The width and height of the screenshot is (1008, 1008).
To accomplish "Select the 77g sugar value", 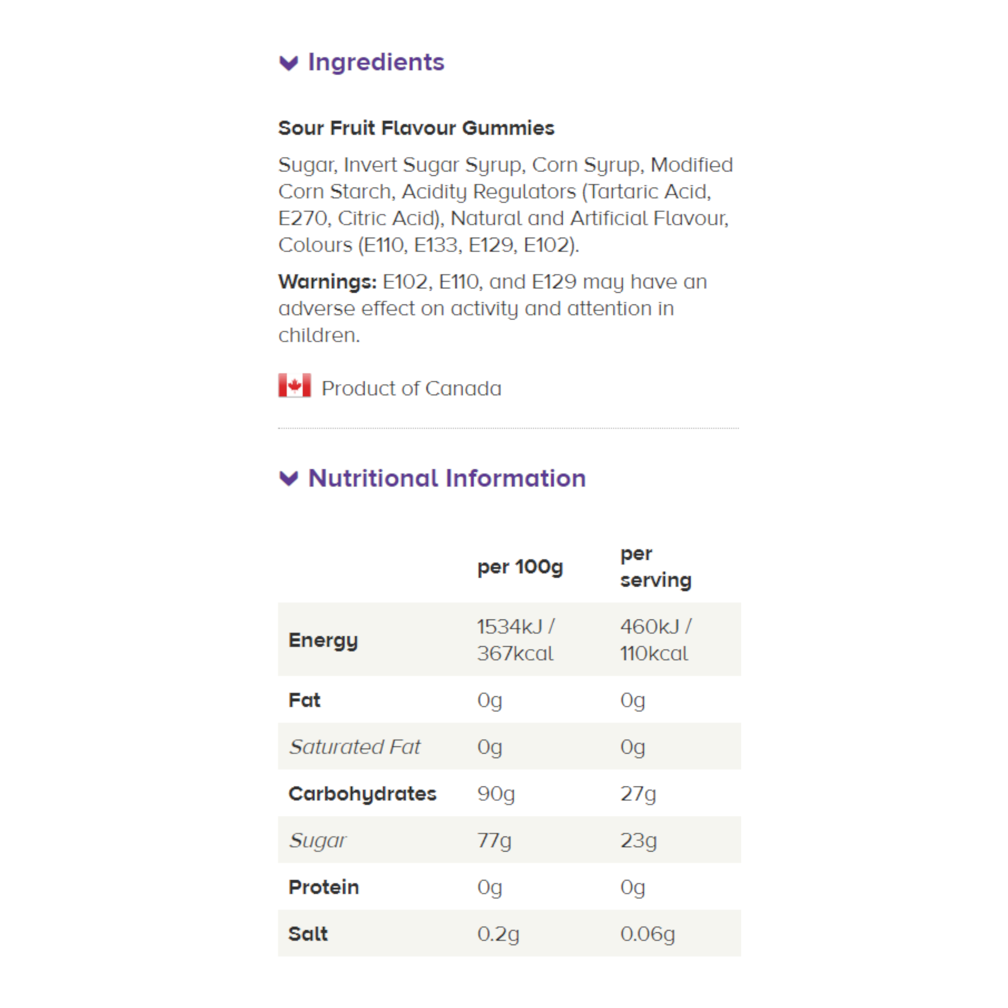I will [494, 840].
